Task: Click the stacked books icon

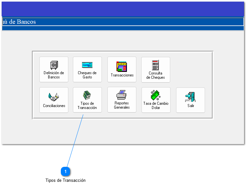Action: click(87, 95)
